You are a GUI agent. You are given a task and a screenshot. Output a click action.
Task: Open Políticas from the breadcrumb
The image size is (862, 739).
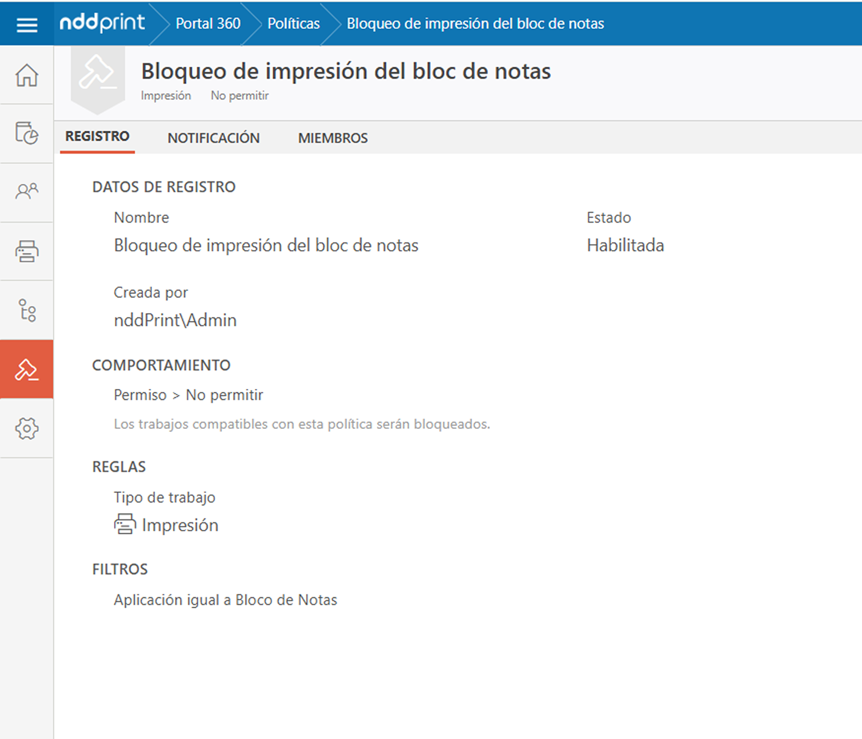[293, 23]
